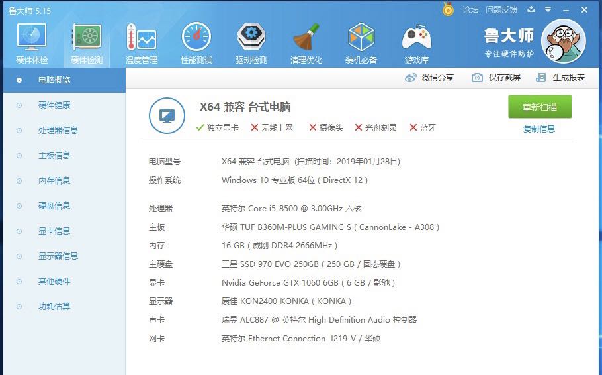Click the 康佳 KON2400 KONKA monitor value
The height and width of the screenshot is (375, 602).
pyautogui.click(x=286, y=301)
